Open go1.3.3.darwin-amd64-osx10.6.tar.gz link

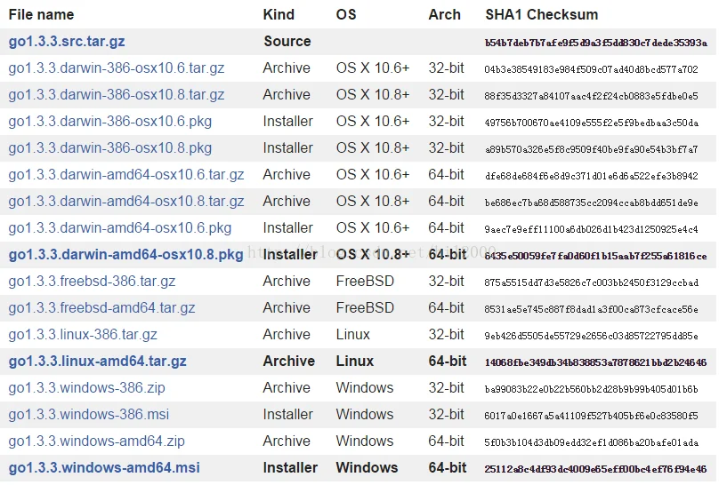pyautogui.click(x=126, y=175)
